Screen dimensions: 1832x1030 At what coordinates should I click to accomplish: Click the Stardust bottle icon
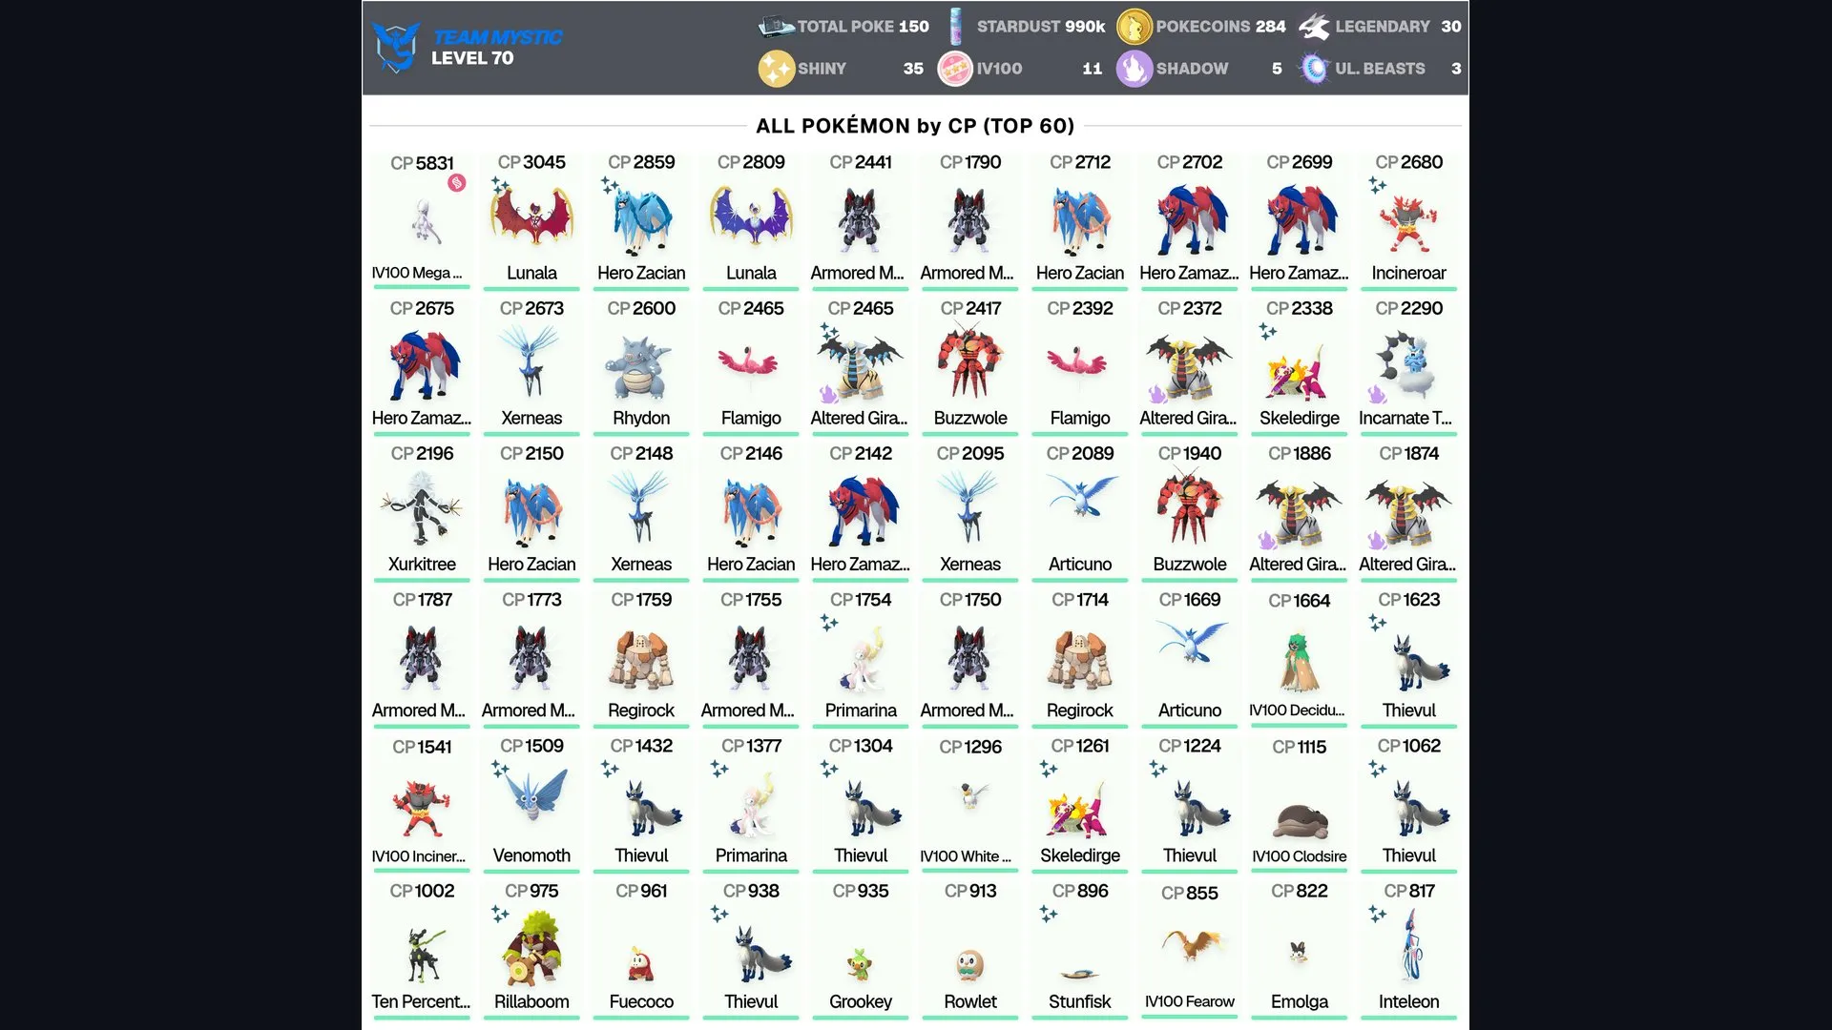(955, 27)
